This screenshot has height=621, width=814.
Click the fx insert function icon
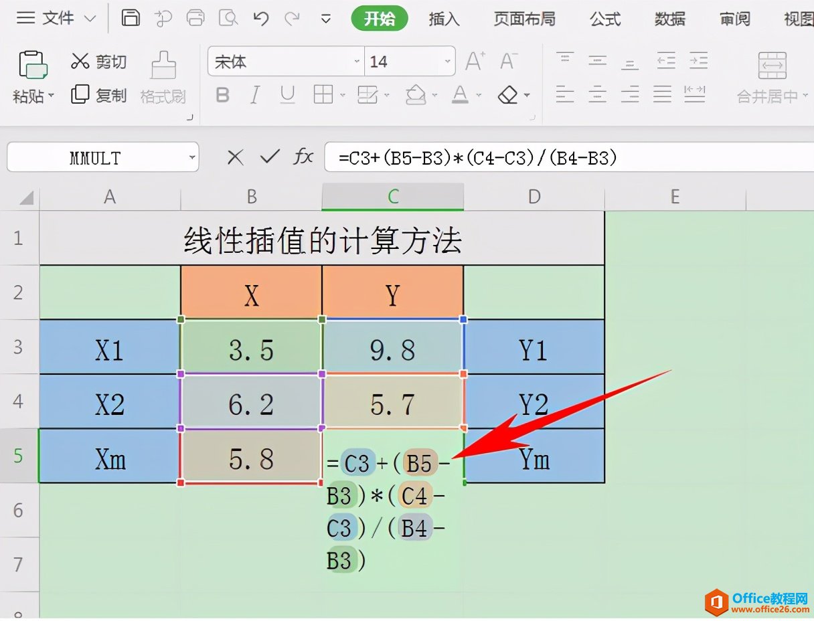pos(303,157)
